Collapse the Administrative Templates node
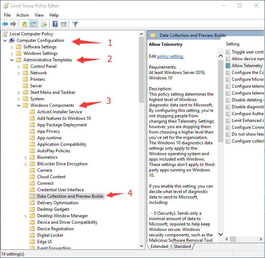Screen dimensions: 265x258 12,60
